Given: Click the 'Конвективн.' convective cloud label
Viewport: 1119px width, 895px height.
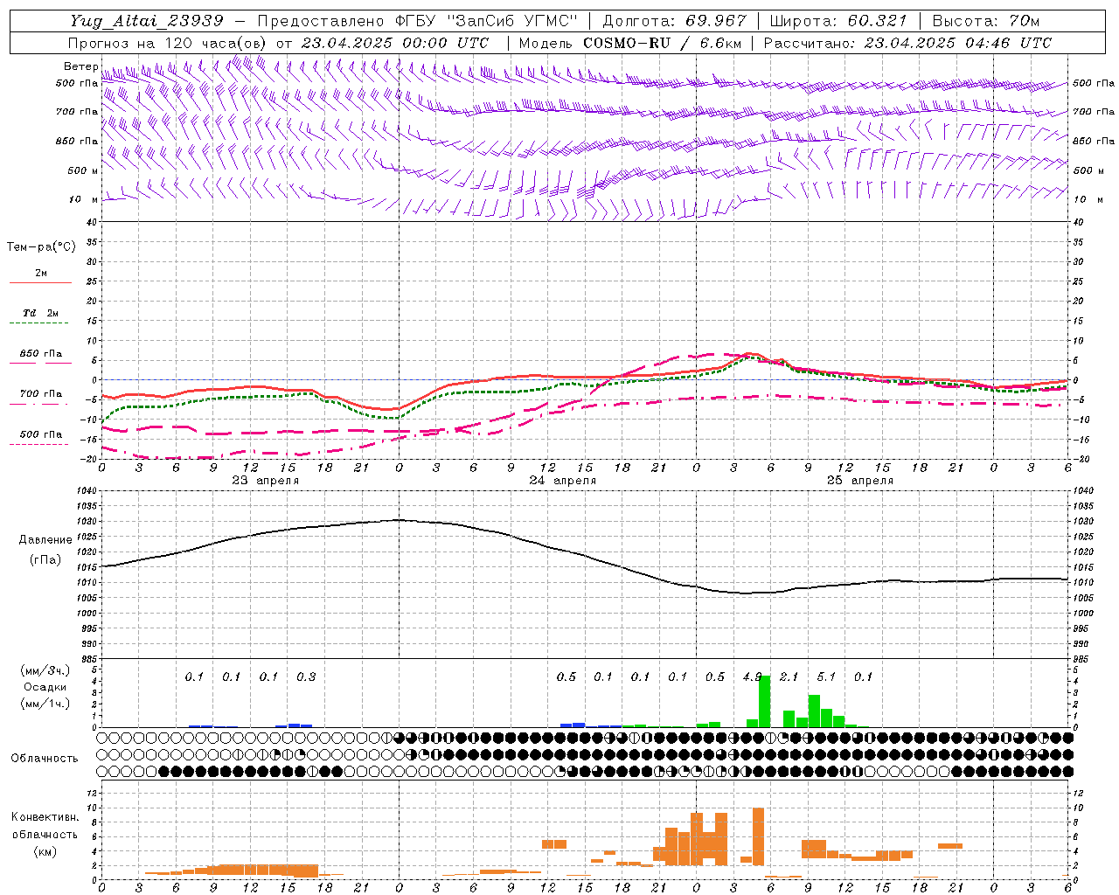Looking at the screenshot, I should [45, 817].
